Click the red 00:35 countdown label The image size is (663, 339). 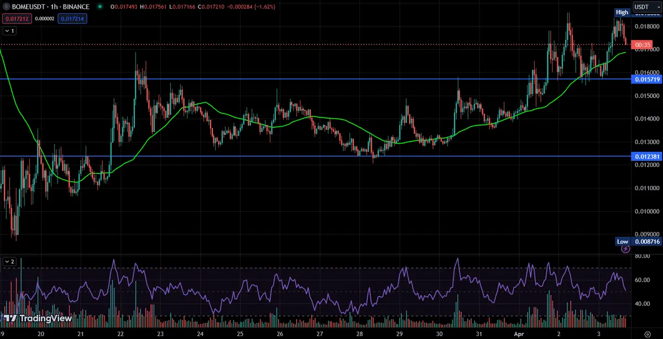(642, 44)
